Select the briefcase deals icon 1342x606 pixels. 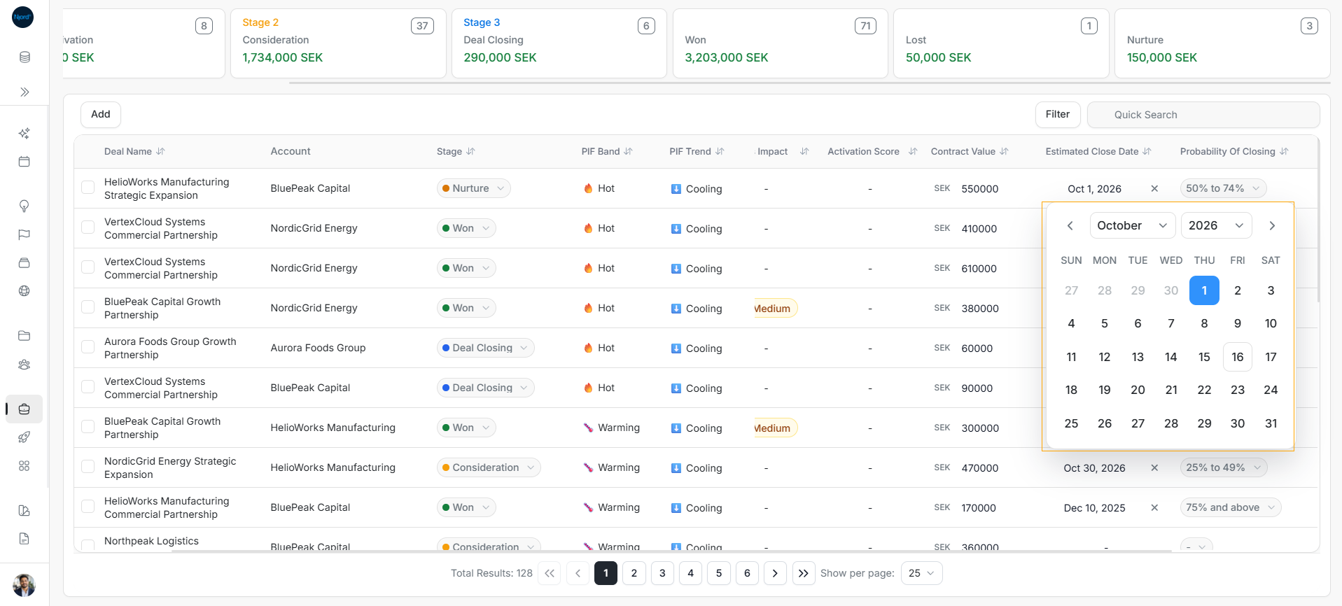click(25, 409)
